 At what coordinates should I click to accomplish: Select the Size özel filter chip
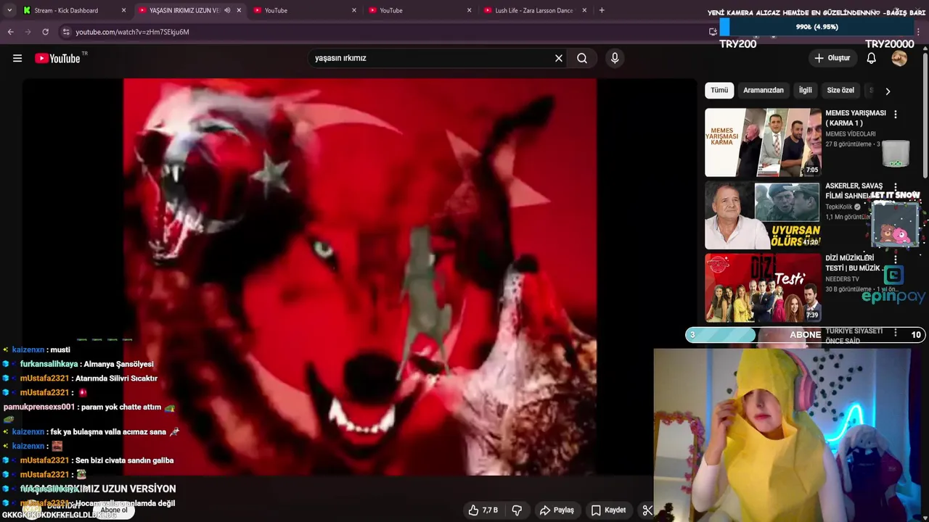coord(840,90)
